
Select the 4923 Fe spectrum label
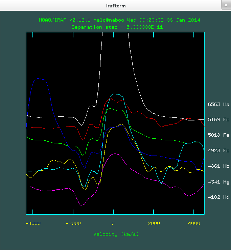218,150
